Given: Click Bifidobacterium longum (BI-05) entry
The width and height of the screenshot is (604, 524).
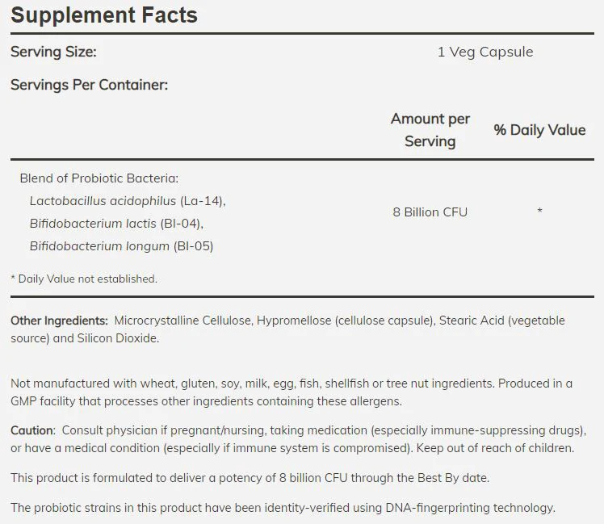Looking at the screenshot, I should click(x=121, y=245).
